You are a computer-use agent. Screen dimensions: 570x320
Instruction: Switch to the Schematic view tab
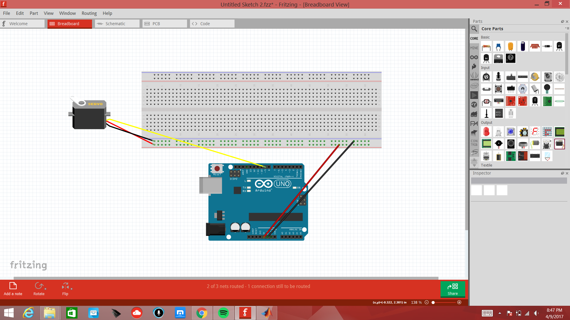pos(117,23)
